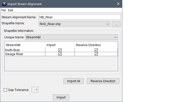Click the Import column header
Screen dimensions: 183x102
(x=60, y=45)
